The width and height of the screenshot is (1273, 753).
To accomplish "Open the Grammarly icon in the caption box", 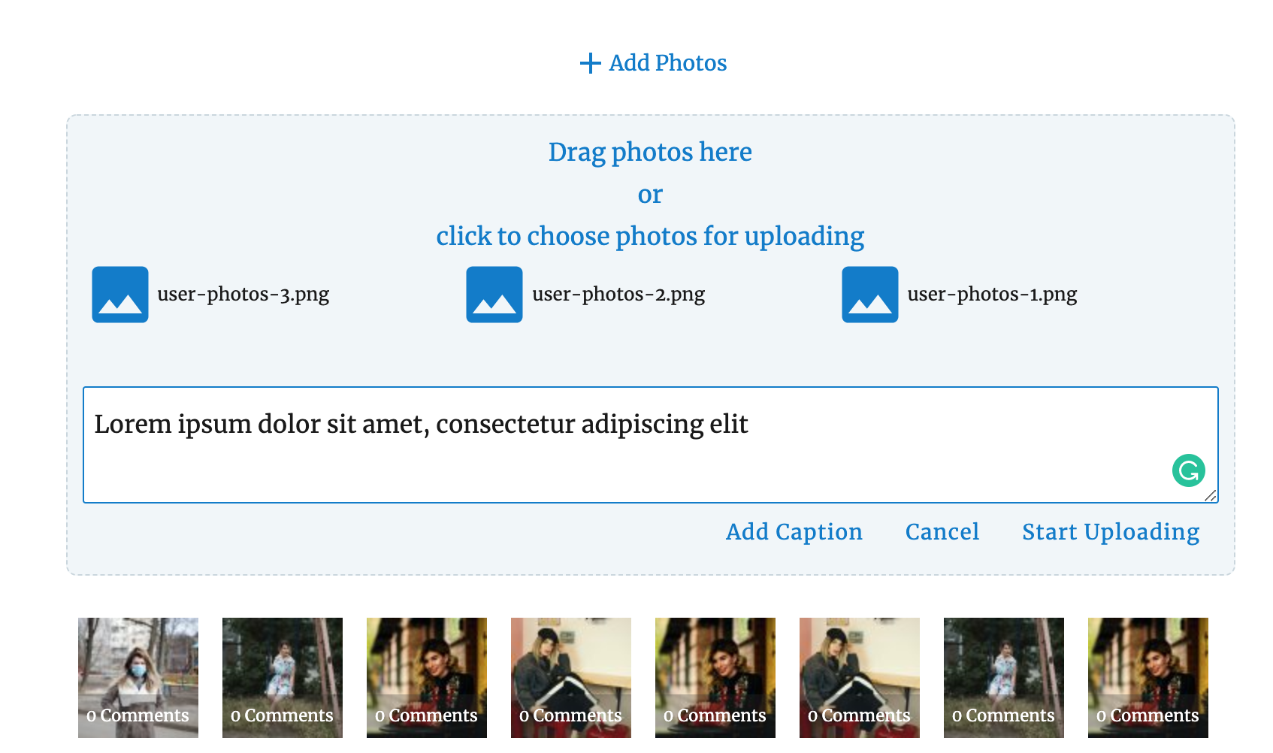I will 1188,471.
